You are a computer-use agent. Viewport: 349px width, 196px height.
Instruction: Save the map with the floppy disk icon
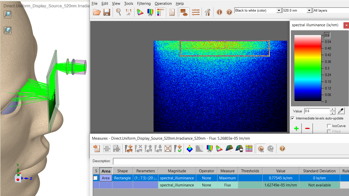tap(107, 12)
